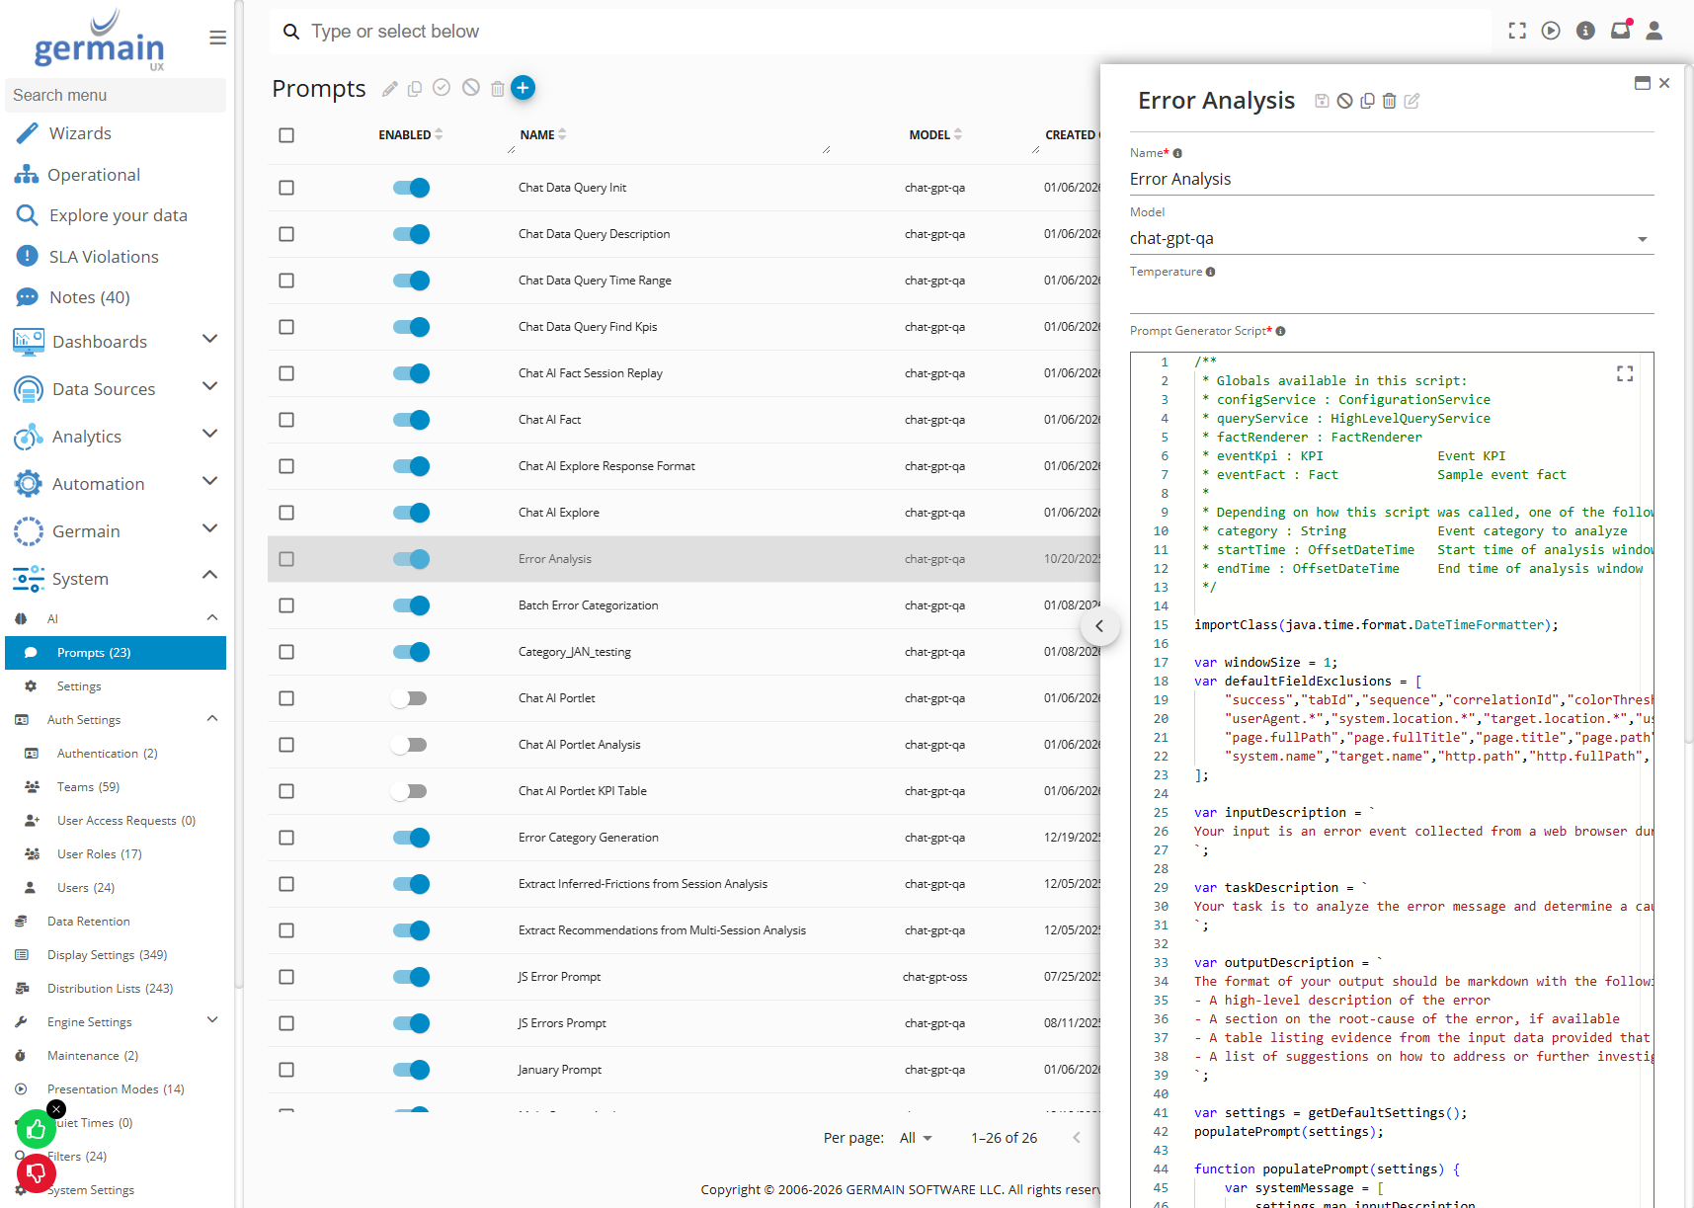Open the Per page All dropdown
The width and height of the screenshot is (1694, 1208).
tap(916, 1138)
